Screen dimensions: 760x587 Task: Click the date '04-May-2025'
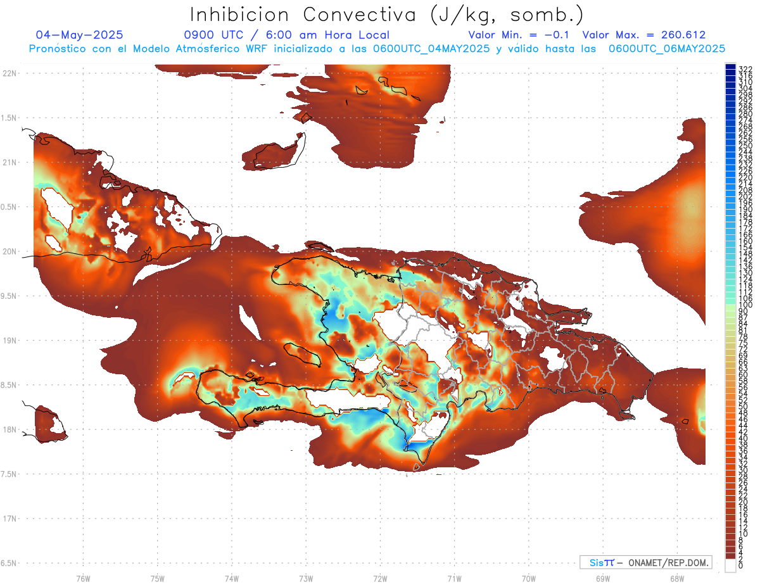(80, 35)
